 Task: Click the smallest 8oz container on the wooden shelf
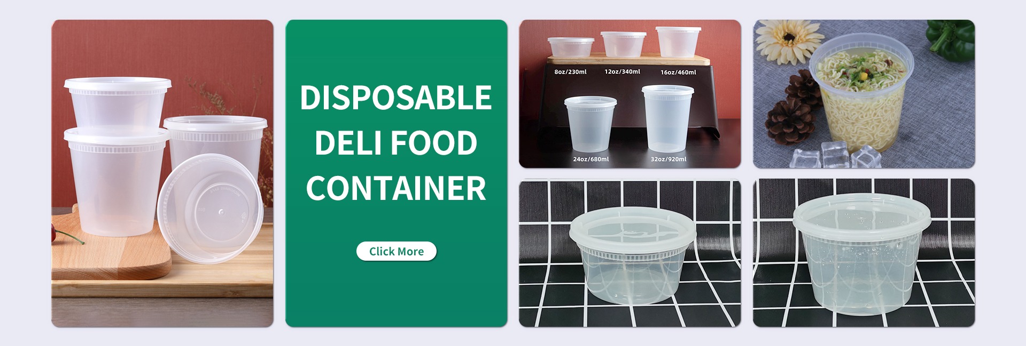coord(571,47)
